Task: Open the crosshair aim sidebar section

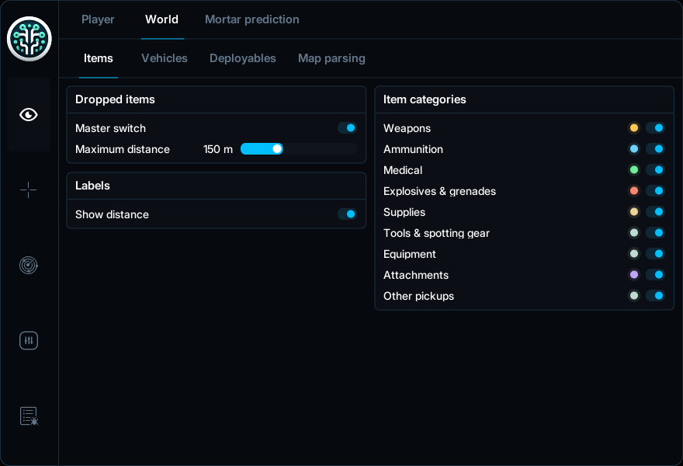Action: click(x=29, y=190)
